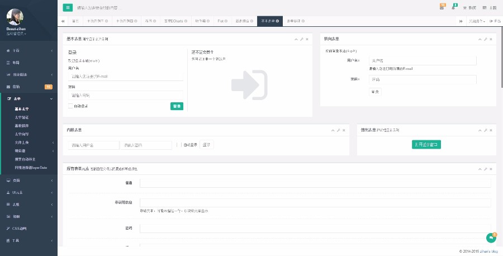
Task: Switch to the 百度ECharts tab
Action: tap(175, 21)
